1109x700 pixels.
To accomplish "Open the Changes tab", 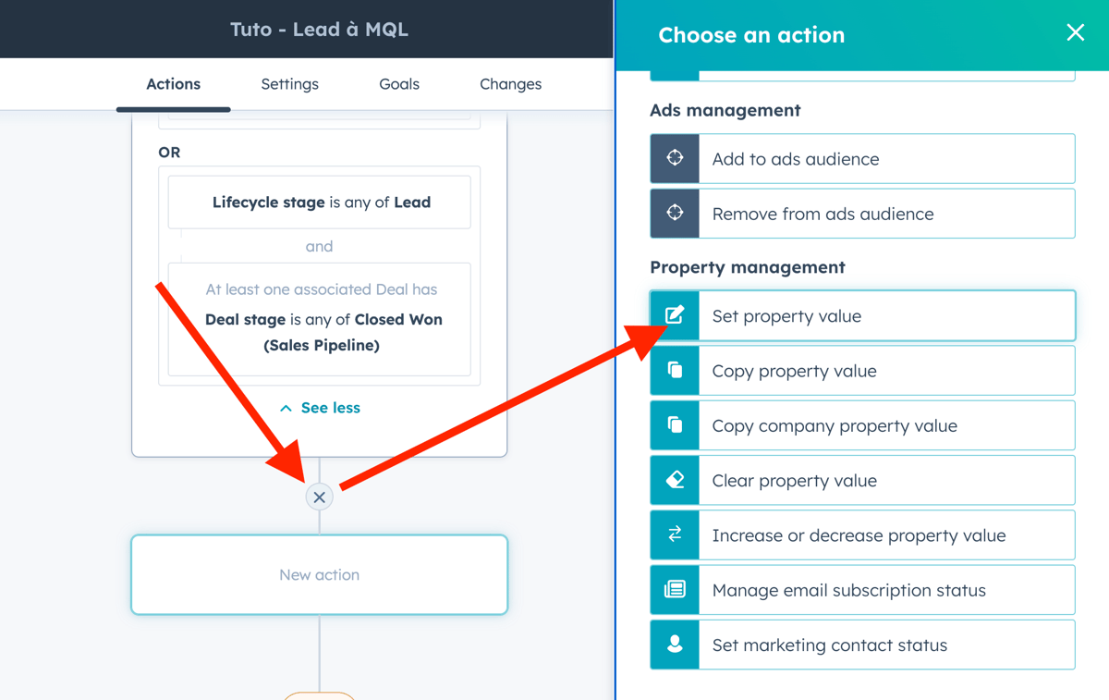I will [x=510, y=84].
